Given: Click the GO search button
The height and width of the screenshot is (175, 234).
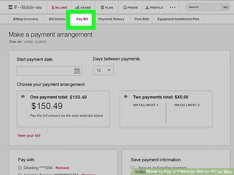Looking at the screenshot, I should coord(226,7).
